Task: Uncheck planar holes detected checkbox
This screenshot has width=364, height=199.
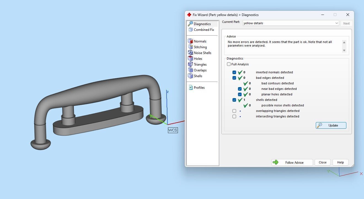Action: pos(240,95)
